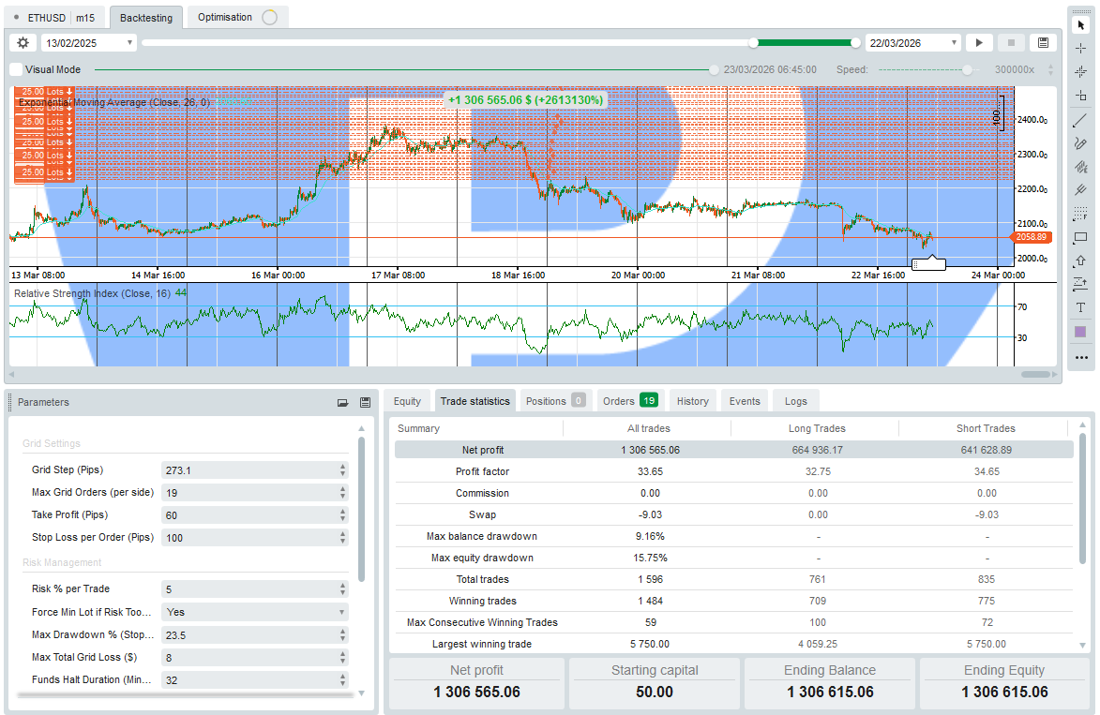
Task: Open the start date 13/02/2025 dropdown
Action: pos(129,42)
